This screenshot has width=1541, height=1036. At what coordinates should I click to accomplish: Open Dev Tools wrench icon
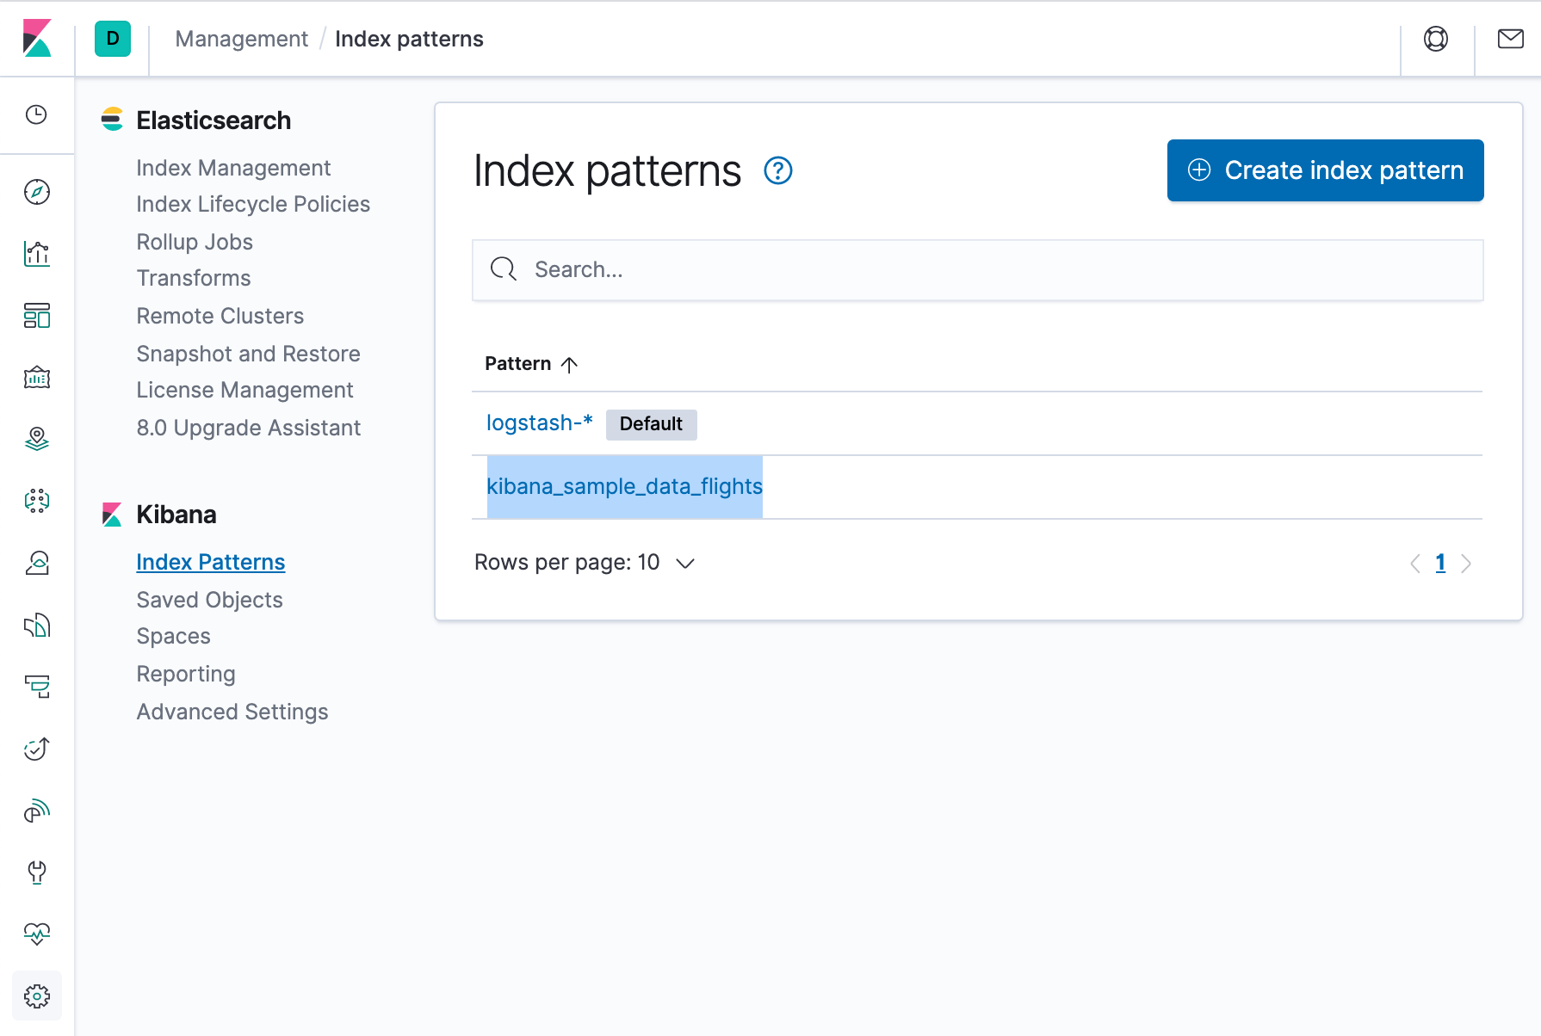(37, 873)
